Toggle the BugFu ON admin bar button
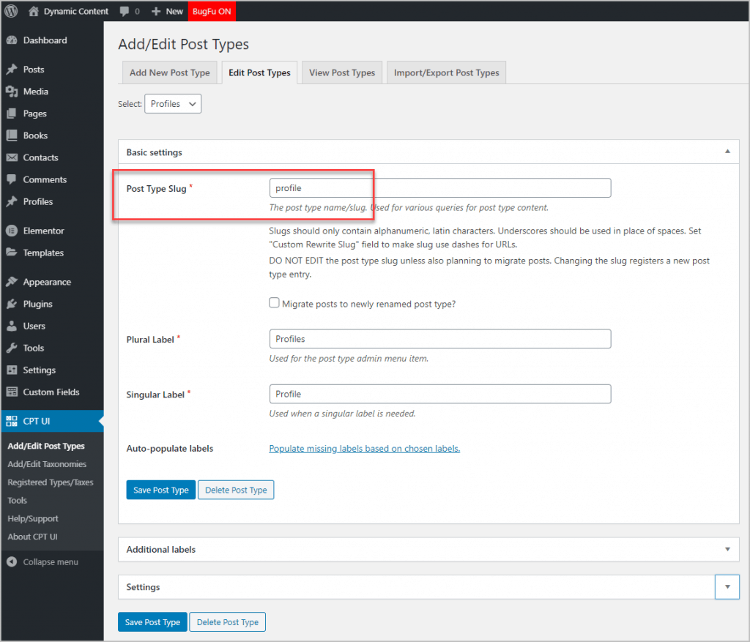The width and height of the screenshot is (750, 642). pos(212,11)
